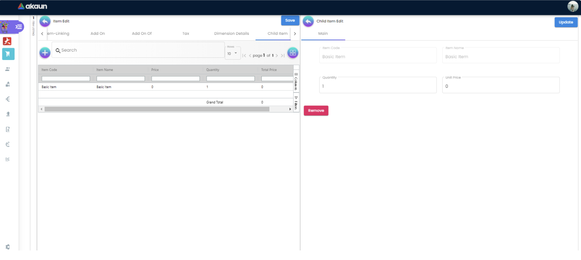Viewport: 581px width, 260px height.
Task: Expand the Columns side panel
Action: pyautogui.click(x=296, y=81)
